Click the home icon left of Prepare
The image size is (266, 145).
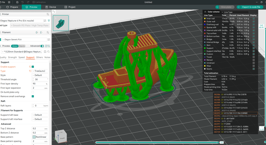[0, 7]
